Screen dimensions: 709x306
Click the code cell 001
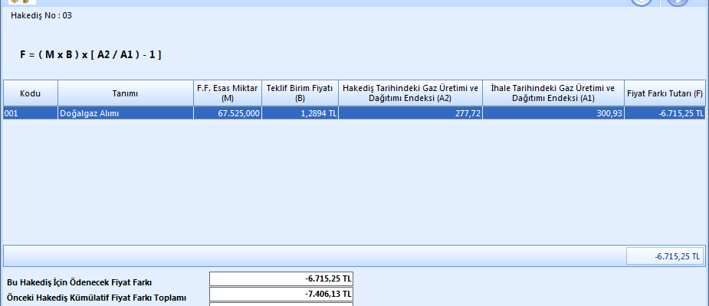pyautogui.click(x=30, y=113)
